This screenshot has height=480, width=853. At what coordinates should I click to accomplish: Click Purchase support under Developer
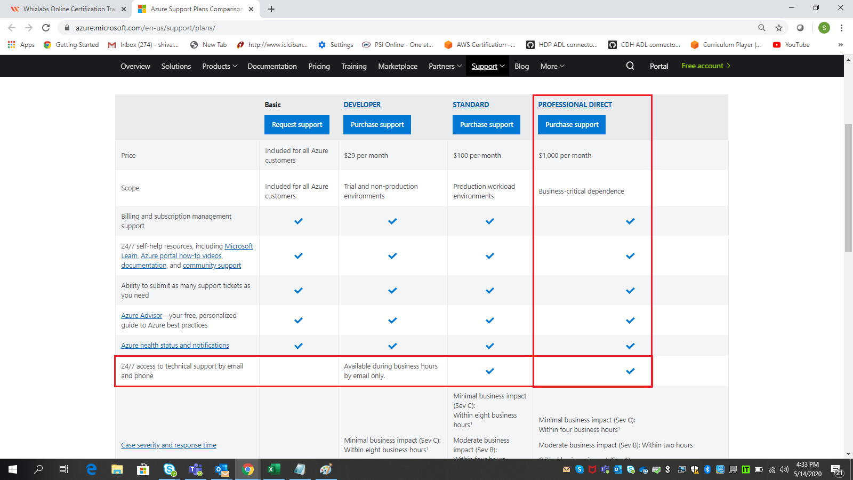(x=377, y=125)
